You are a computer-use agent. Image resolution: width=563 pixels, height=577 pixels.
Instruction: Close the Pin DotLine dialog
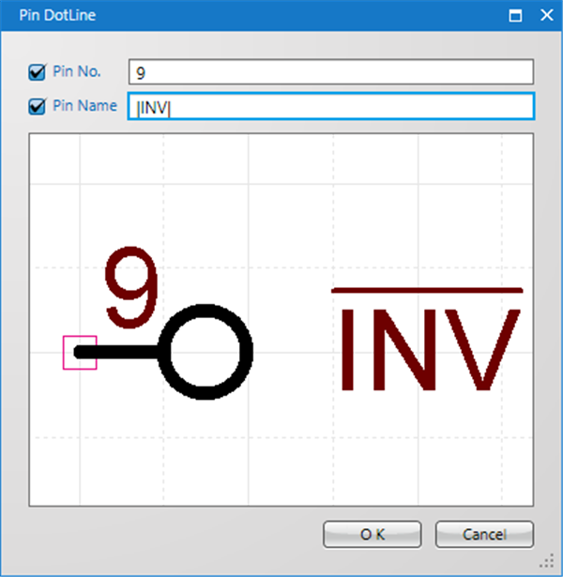pos(547,15)
